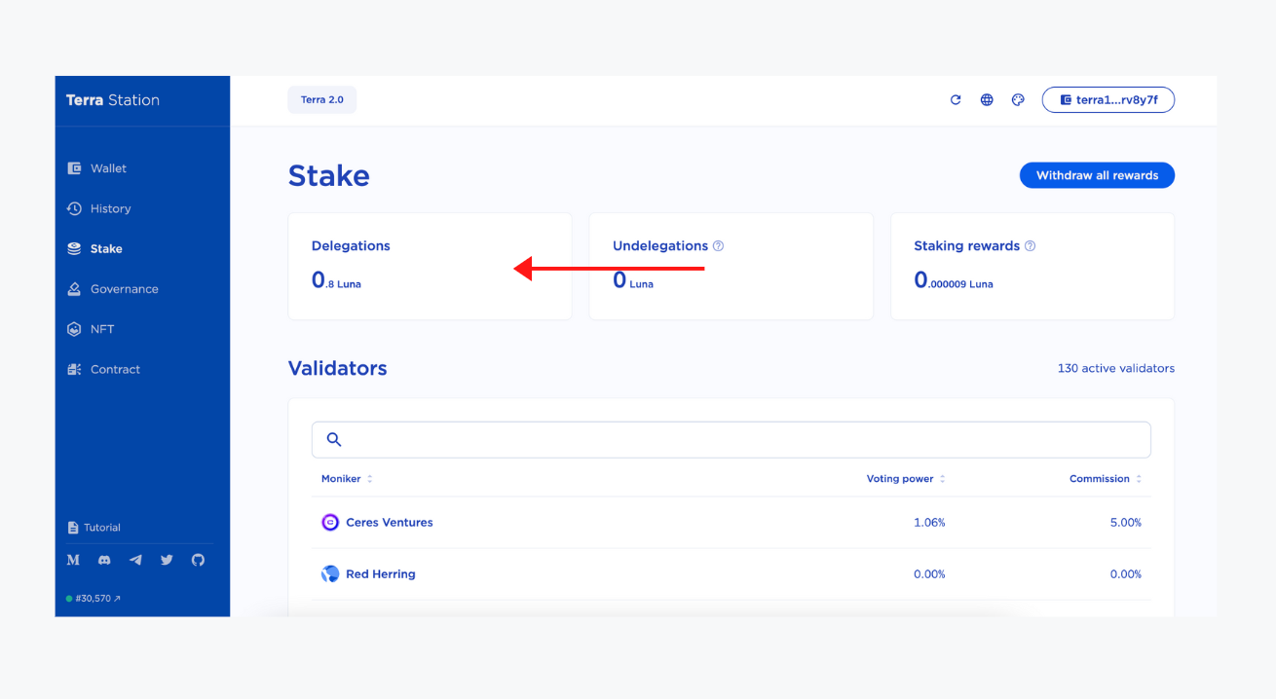Viewport: 1276px width, 699px height.
Task: Open the Medium social icon
Action: (x=73, y=560)
